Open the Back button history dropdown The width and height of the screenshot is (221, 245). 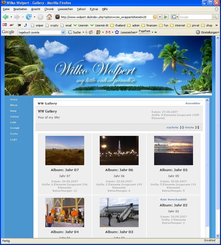(x=11, y=17)
